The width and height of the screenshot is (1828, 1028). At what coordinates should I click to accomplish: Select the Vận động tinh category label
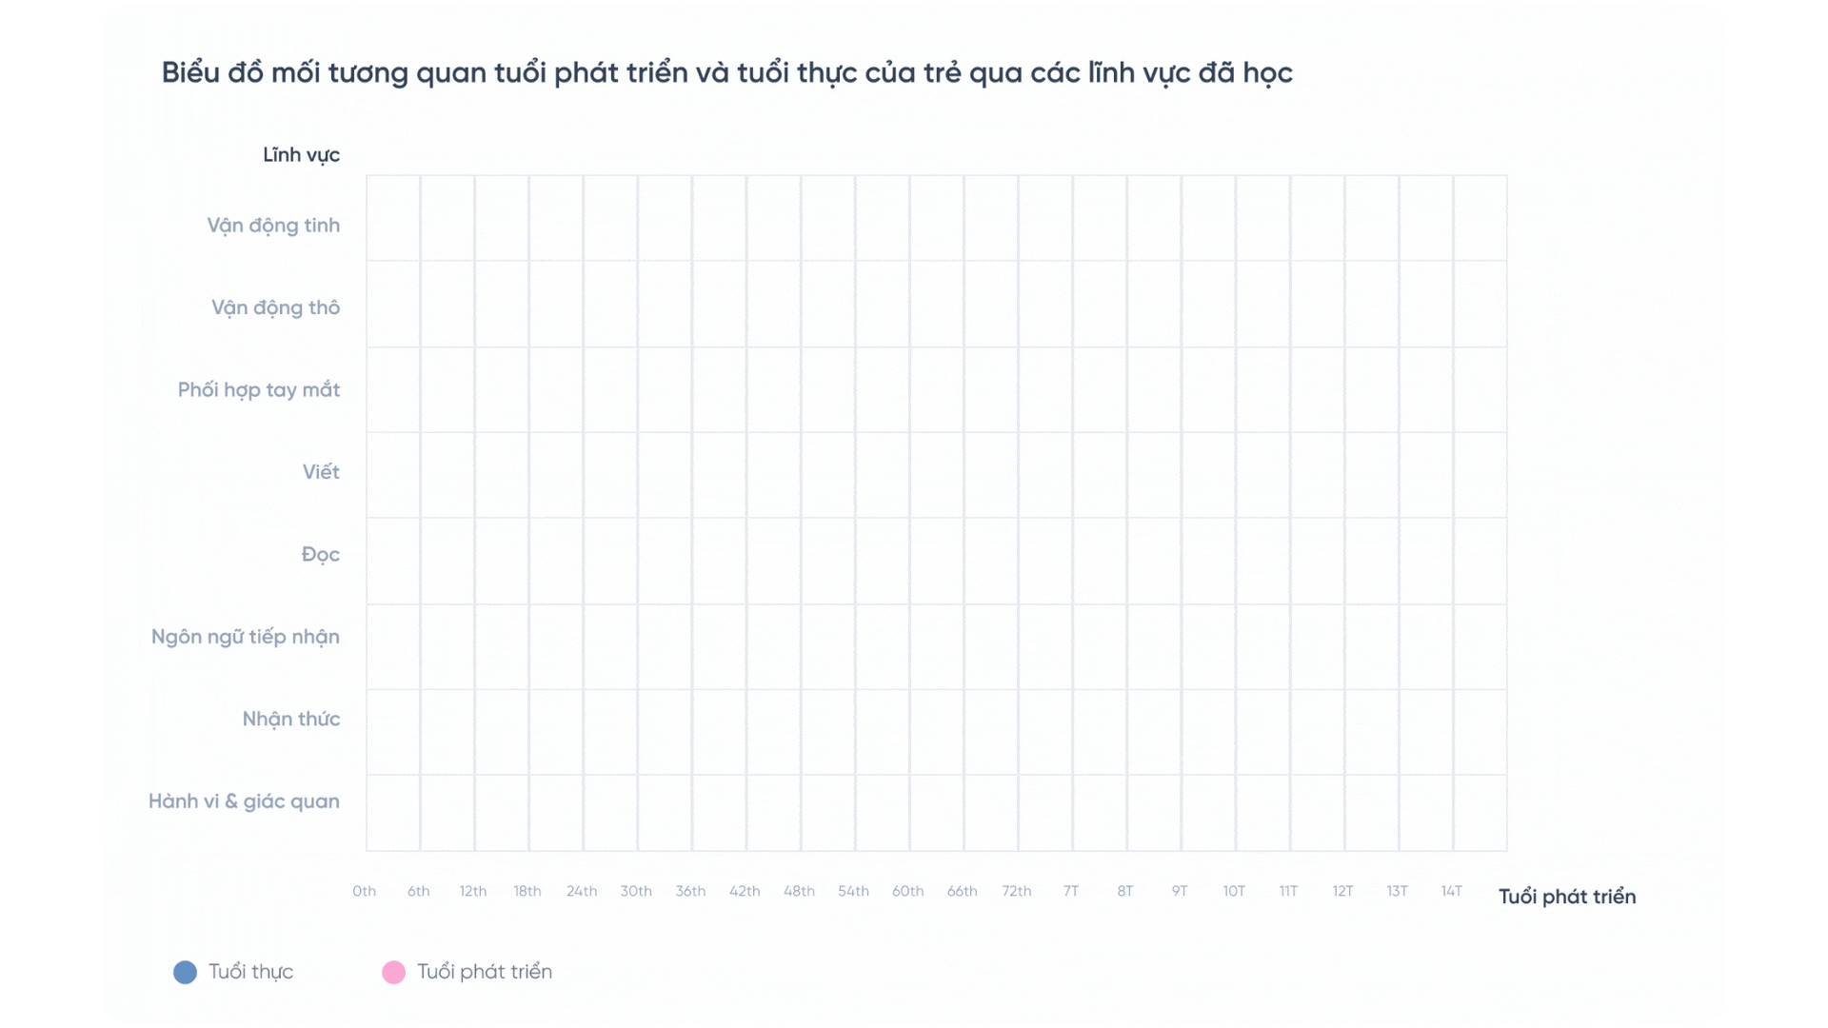[273, 226]
